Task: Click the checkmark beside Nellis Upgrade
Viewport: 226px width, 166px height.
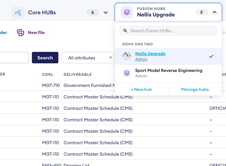Action: [211, 56]
